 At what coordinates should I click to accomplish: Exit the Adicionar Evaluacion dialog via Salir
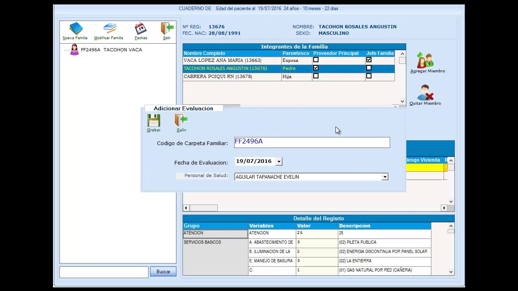[x=181, y=120]
